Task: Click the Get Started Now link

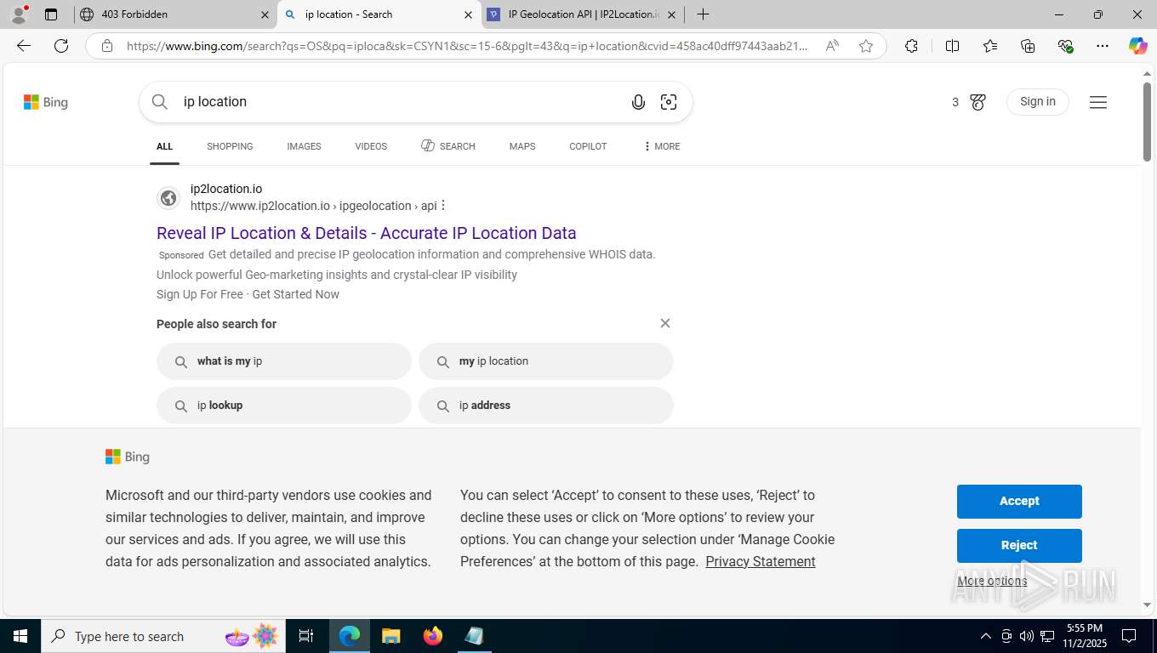Action: coord(295,294)
